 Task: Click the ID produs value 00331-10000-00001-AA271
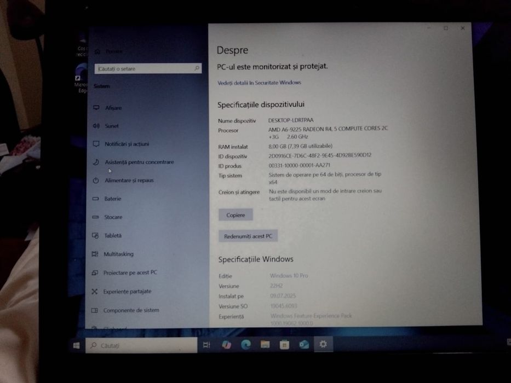pos(299,165)
